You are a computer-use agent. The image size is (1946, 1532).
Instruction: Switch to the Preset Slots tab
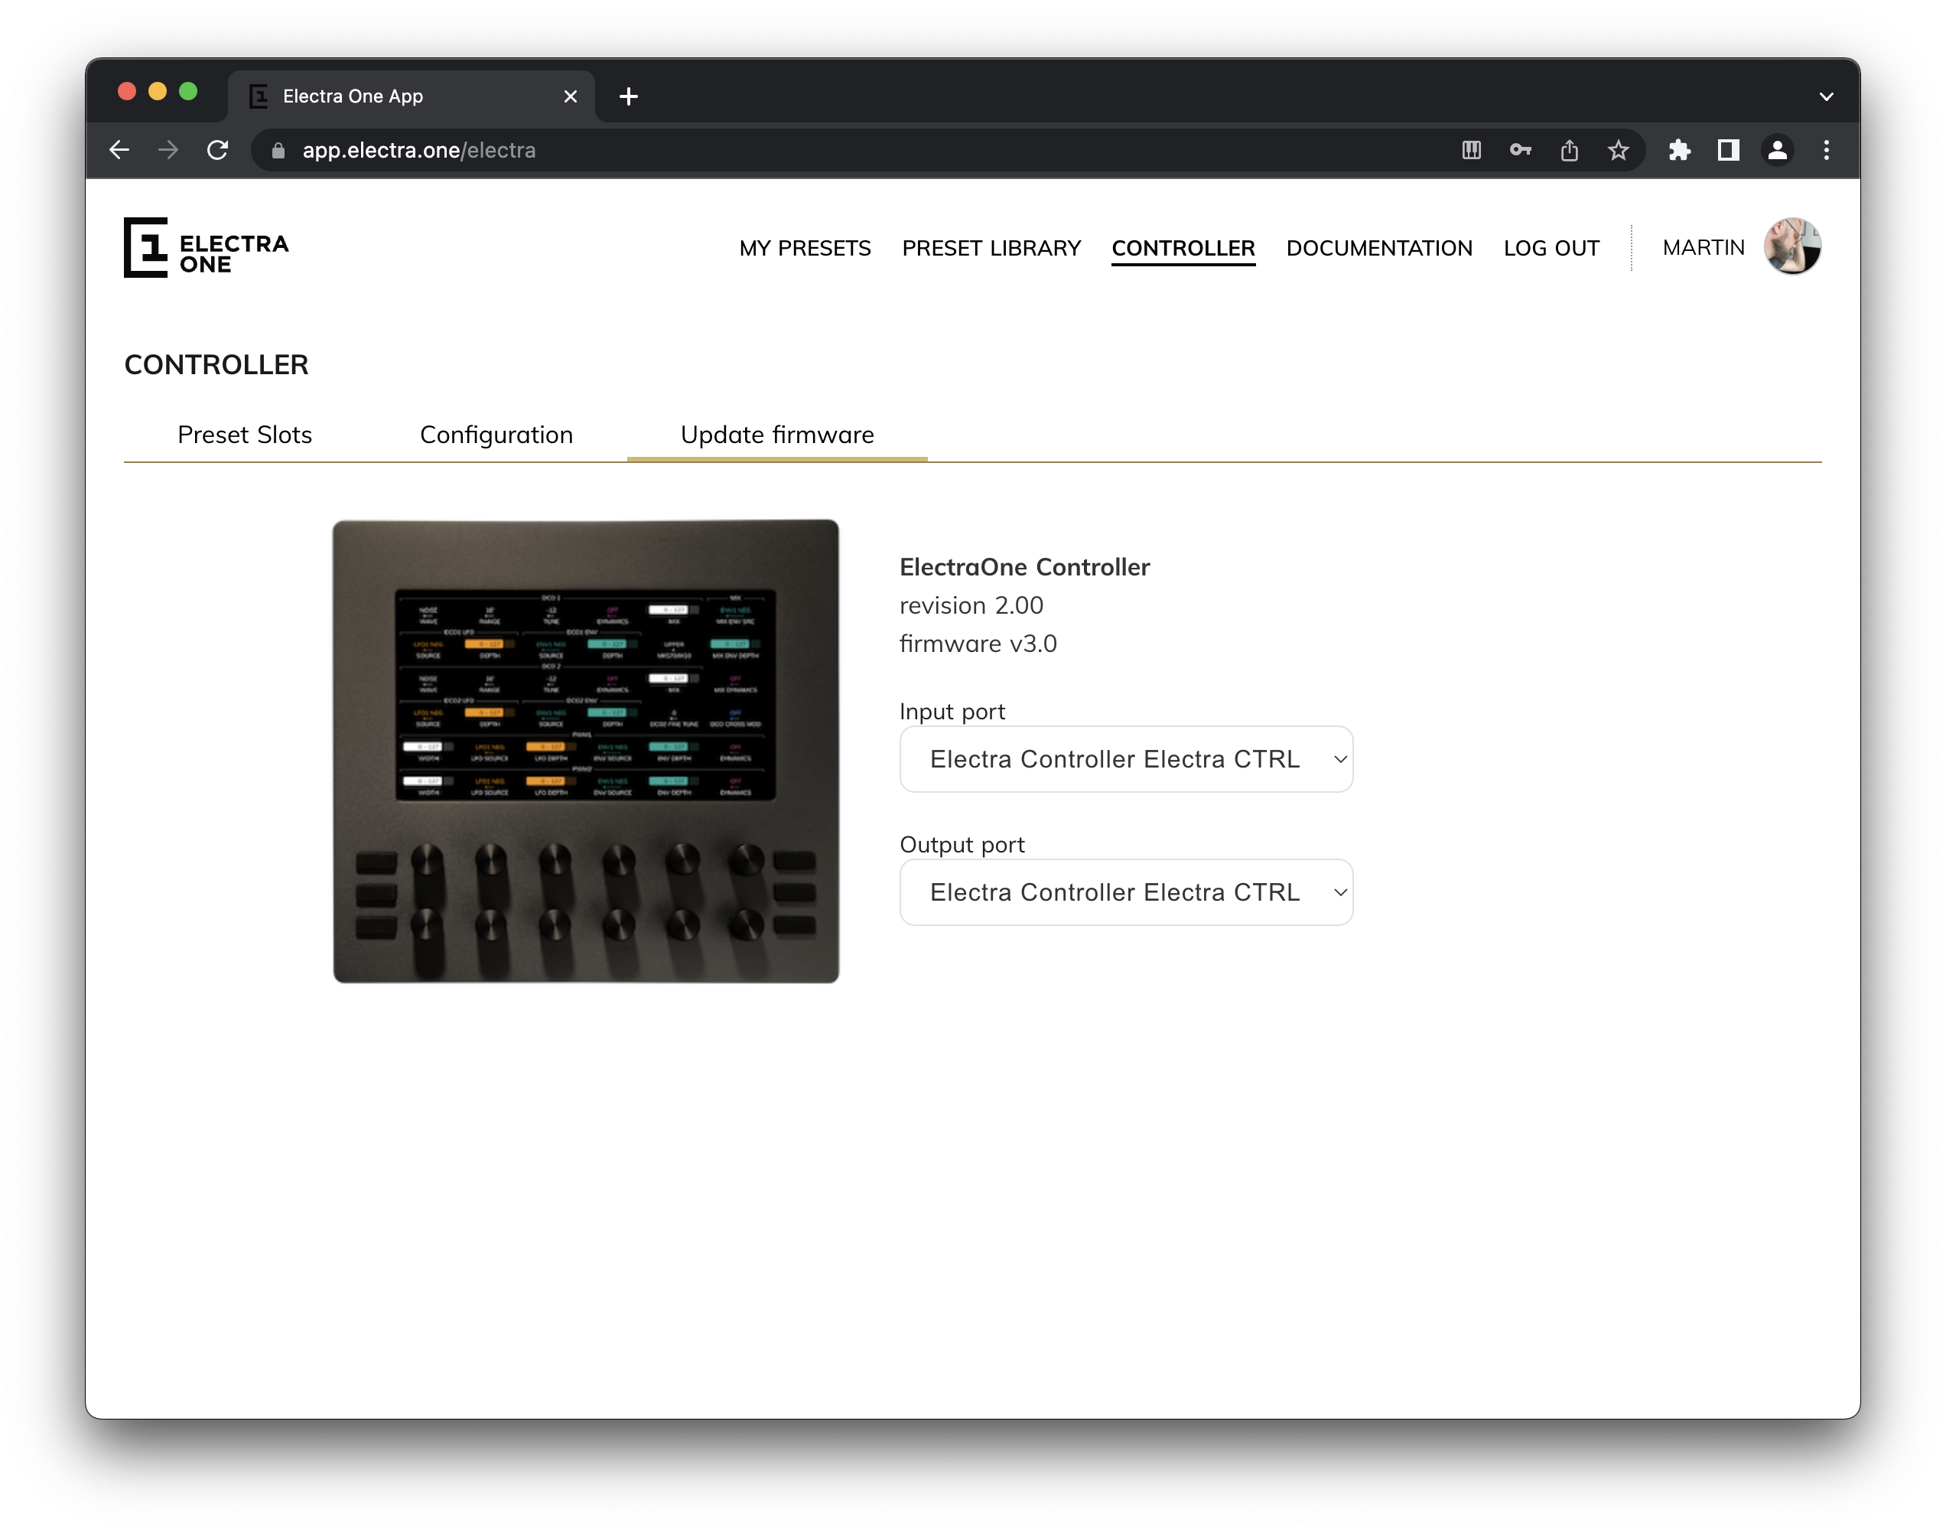click(x=244, y=434)
